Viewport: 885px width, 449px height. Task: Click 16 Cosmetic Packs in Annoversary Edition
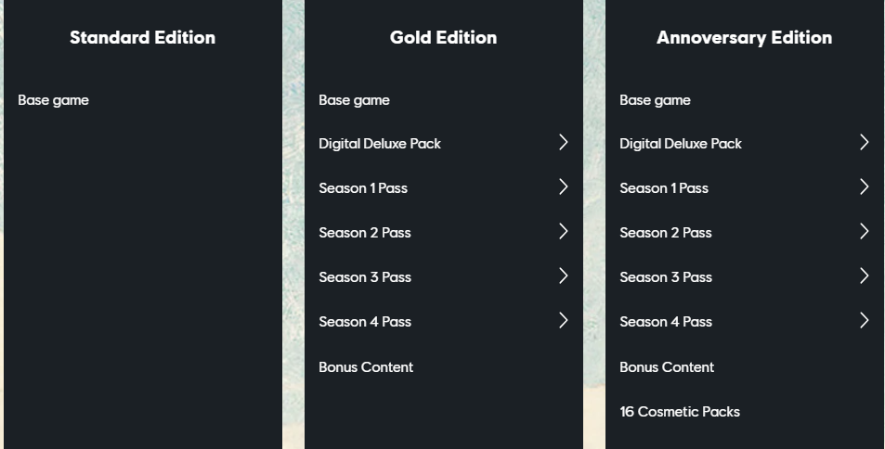(680, 412)
